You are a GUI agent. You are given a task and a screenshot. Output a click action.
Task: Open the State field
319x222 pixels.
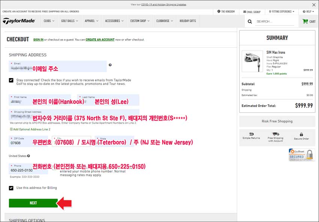coord(114,141)
